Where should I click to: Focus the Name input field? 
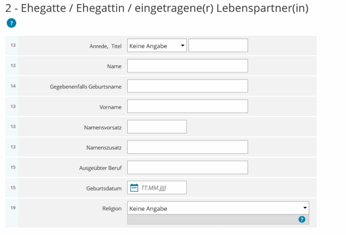click(188, 66)
